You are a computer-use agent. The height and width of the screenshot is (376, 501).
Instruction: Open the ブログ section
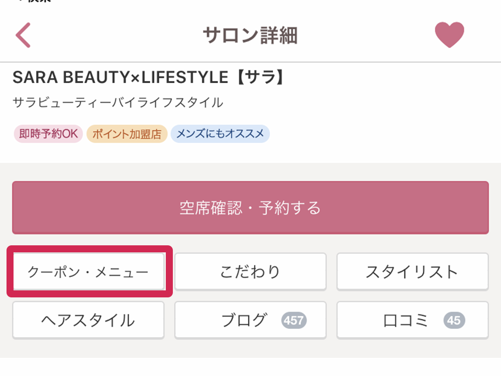250,320
